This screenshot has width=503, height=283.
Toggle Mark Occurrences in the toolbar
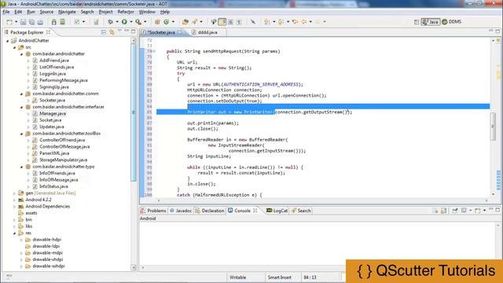tap(222, 22)
